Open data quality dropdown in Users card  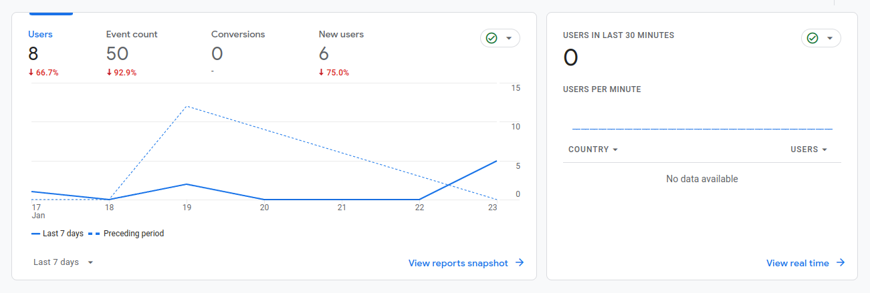tap(509, 39)
